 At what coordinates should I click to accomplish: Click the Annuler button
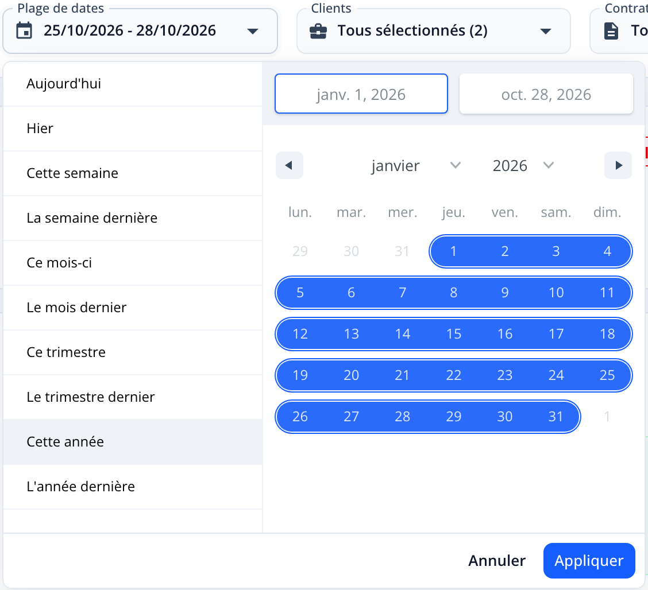pos(497,561)
